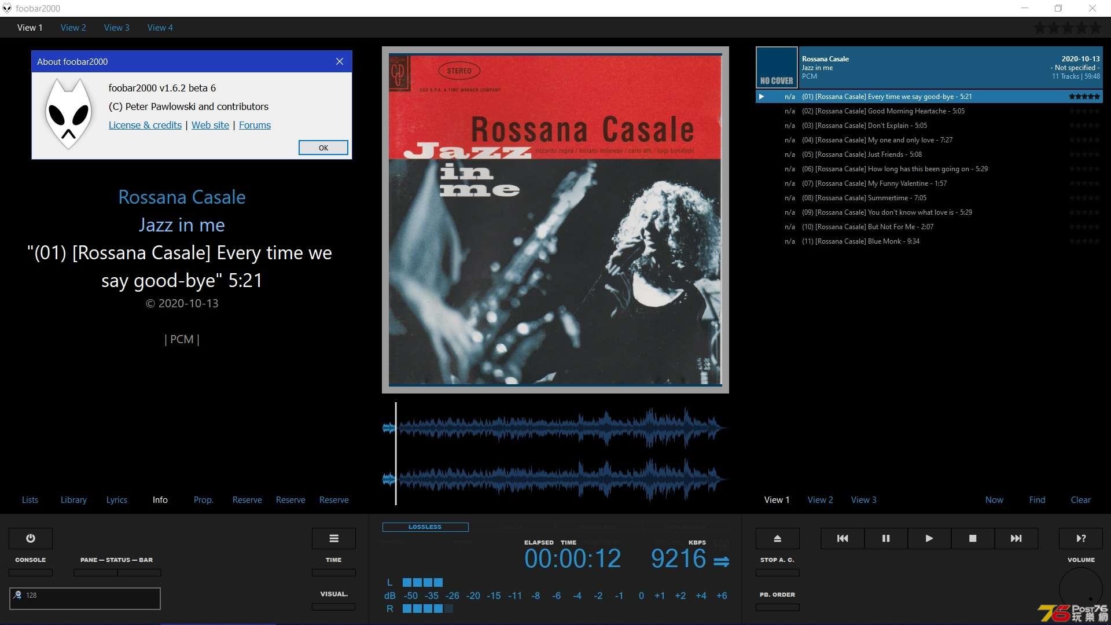Screen dimensions: 1111x625
Task: Open the Forums link
Action: (255, 125)
